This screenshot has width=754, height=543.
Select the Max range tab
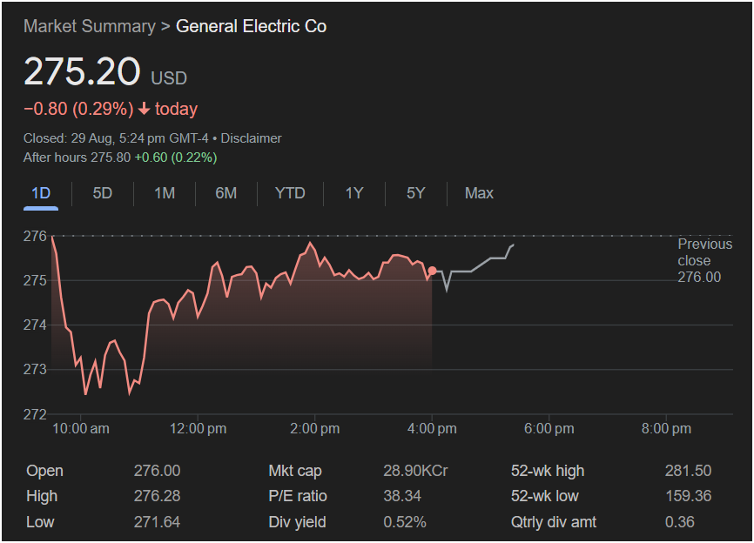pyautogui.click(x=479, y=193)
